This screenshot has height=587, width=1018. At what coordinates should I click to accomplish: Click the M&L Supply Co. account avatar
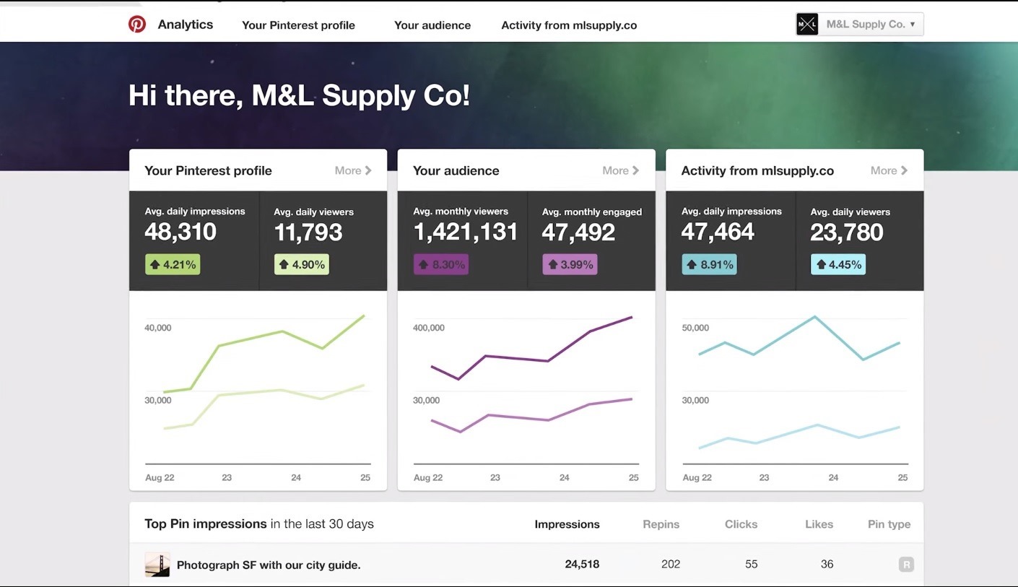(x=807, y=25)
